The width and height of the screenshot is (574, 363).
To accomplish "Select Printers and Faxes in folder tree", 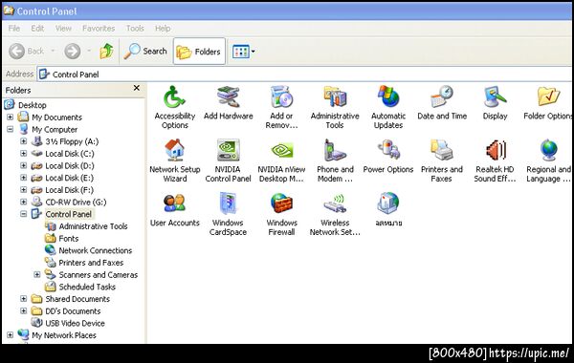I will [91, 263].
